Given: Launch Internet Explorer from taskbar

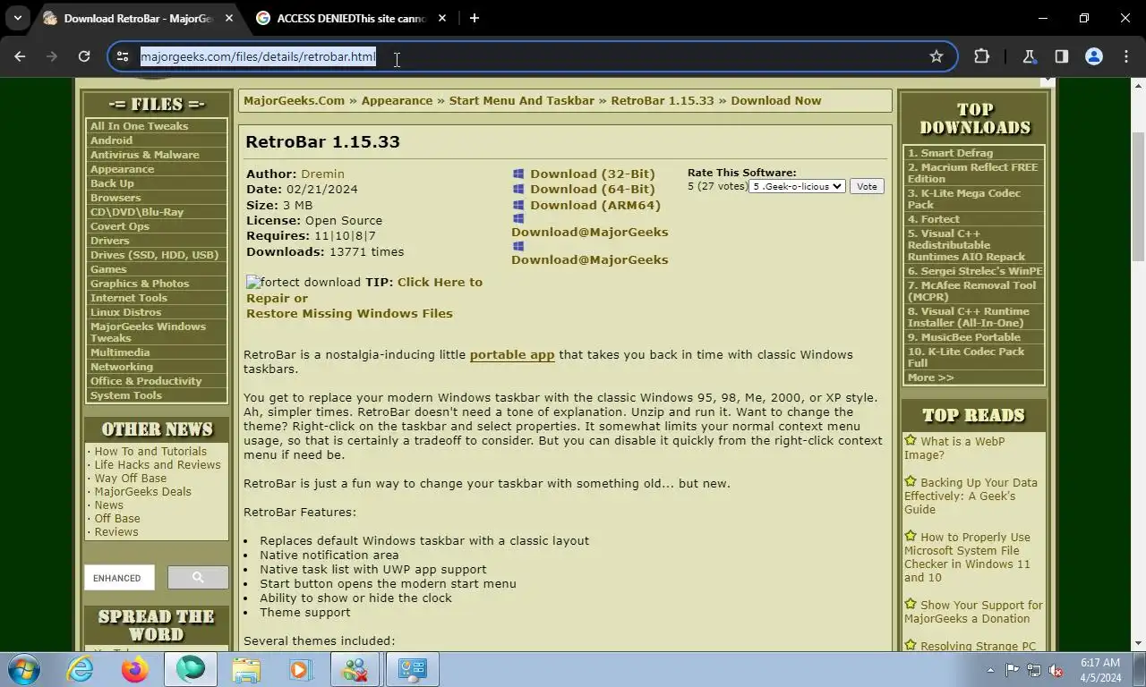Looking at the screenshot, I should pos(80,669).
